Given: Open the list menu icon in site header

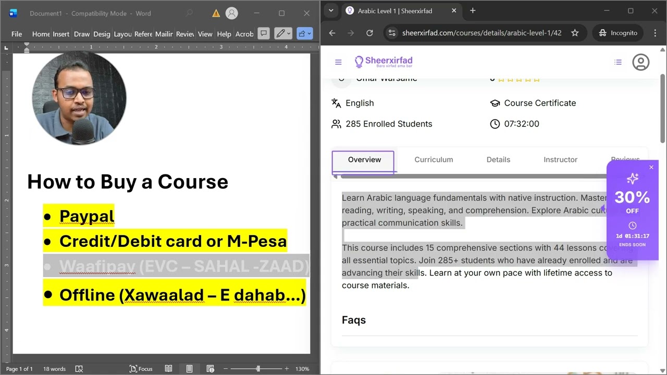Looking at the screenshot, I should pos(618,62).
